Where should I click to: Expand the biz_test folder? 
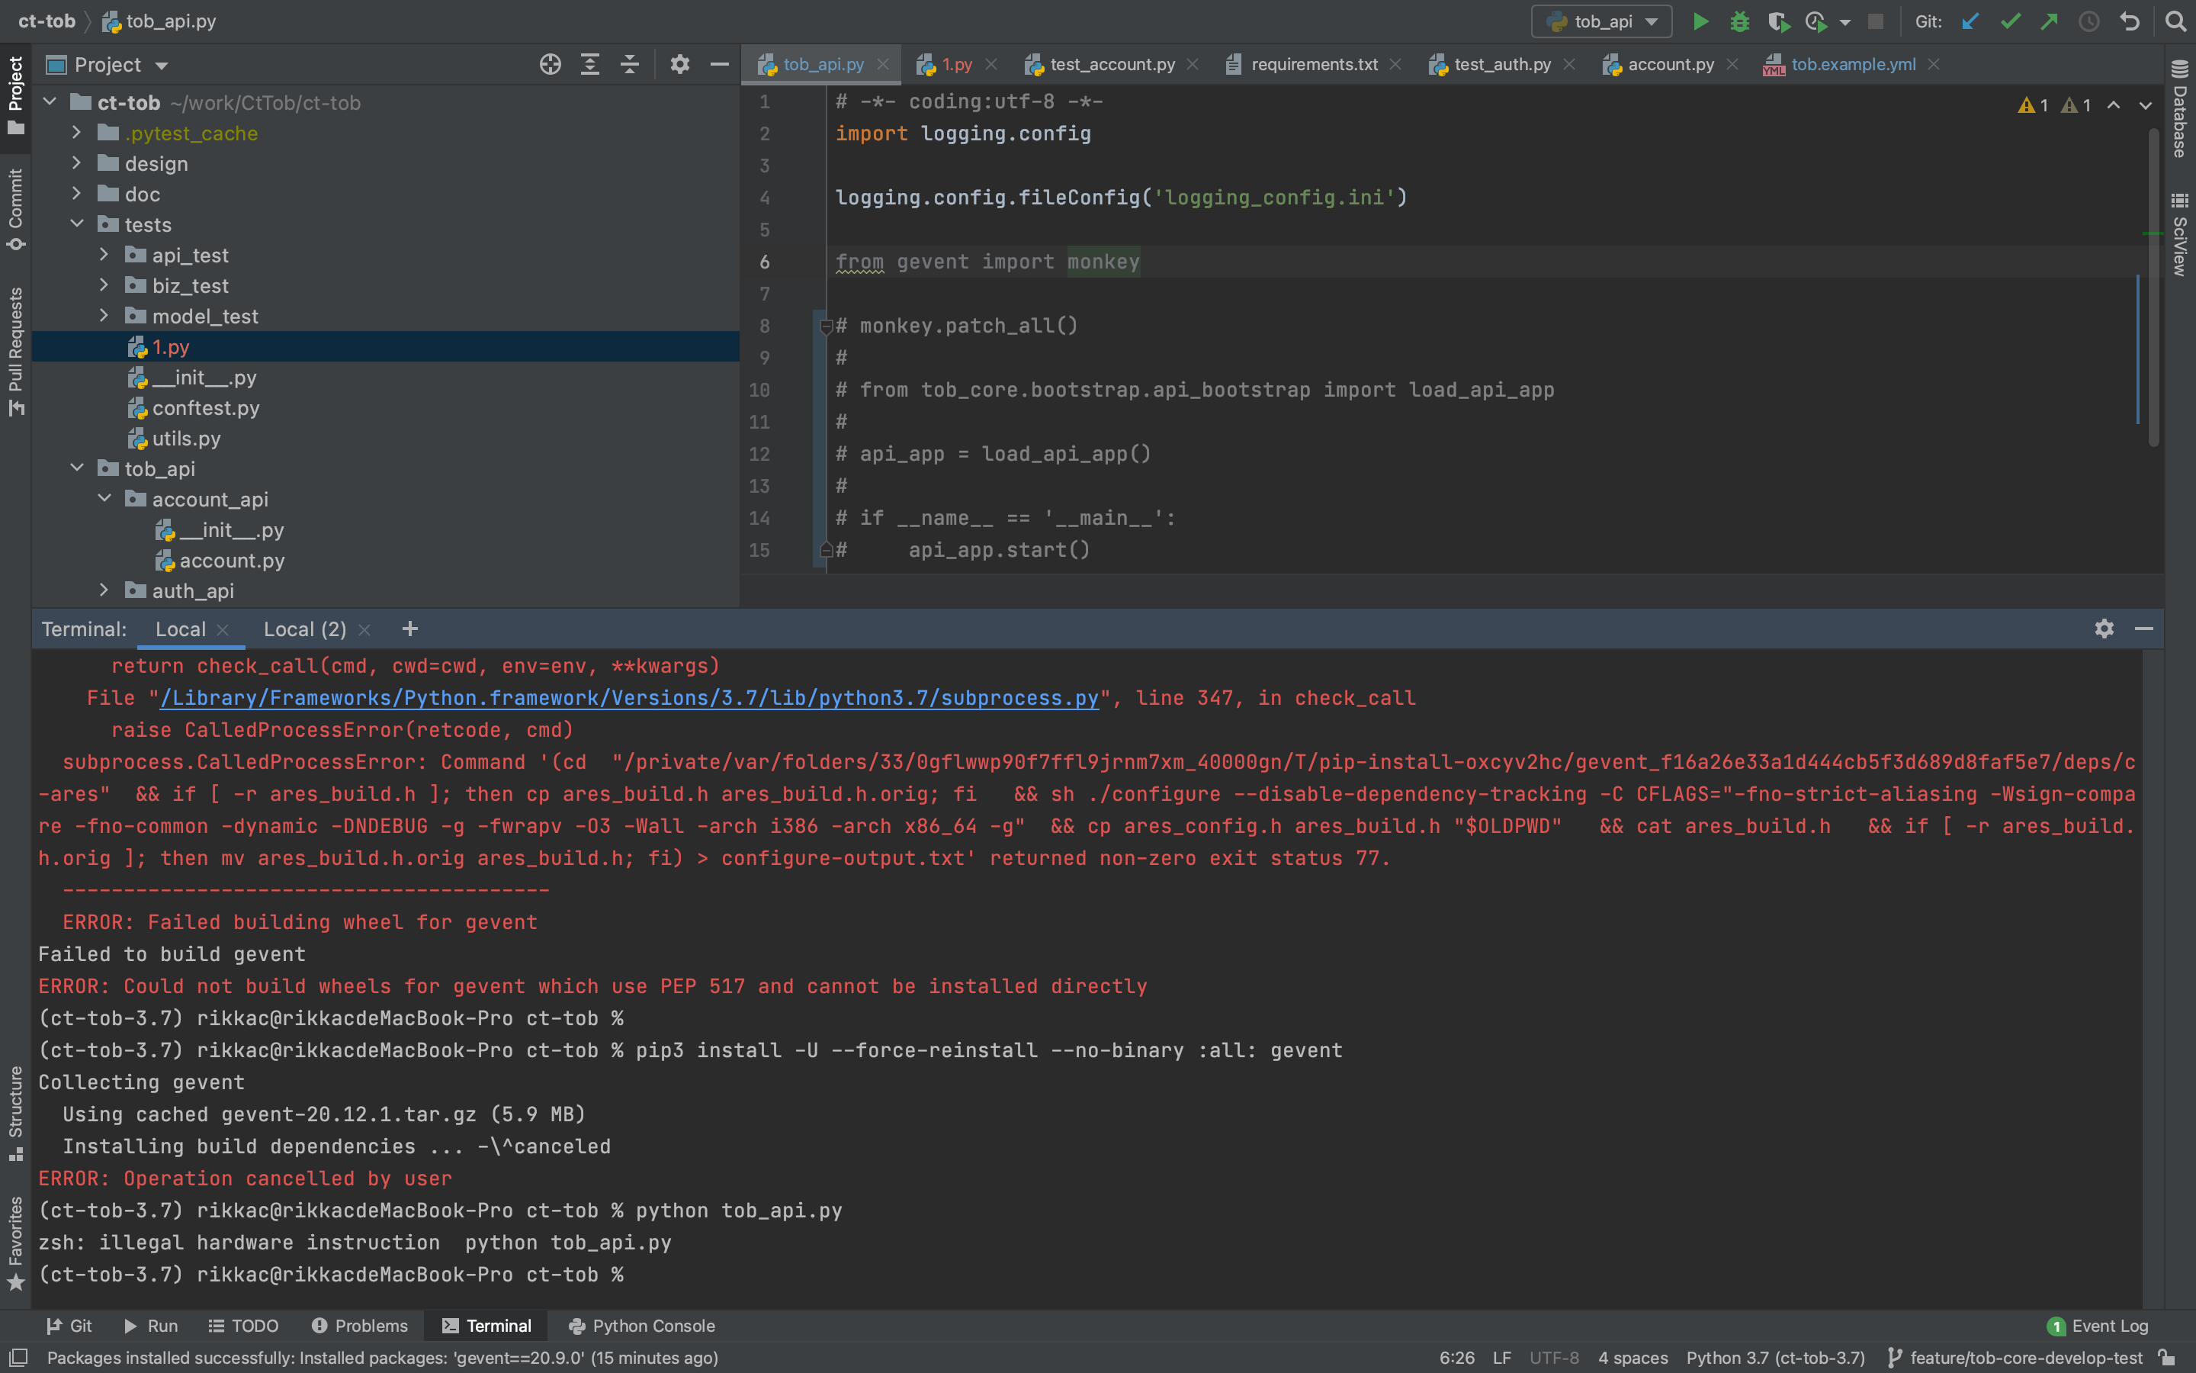104,285
